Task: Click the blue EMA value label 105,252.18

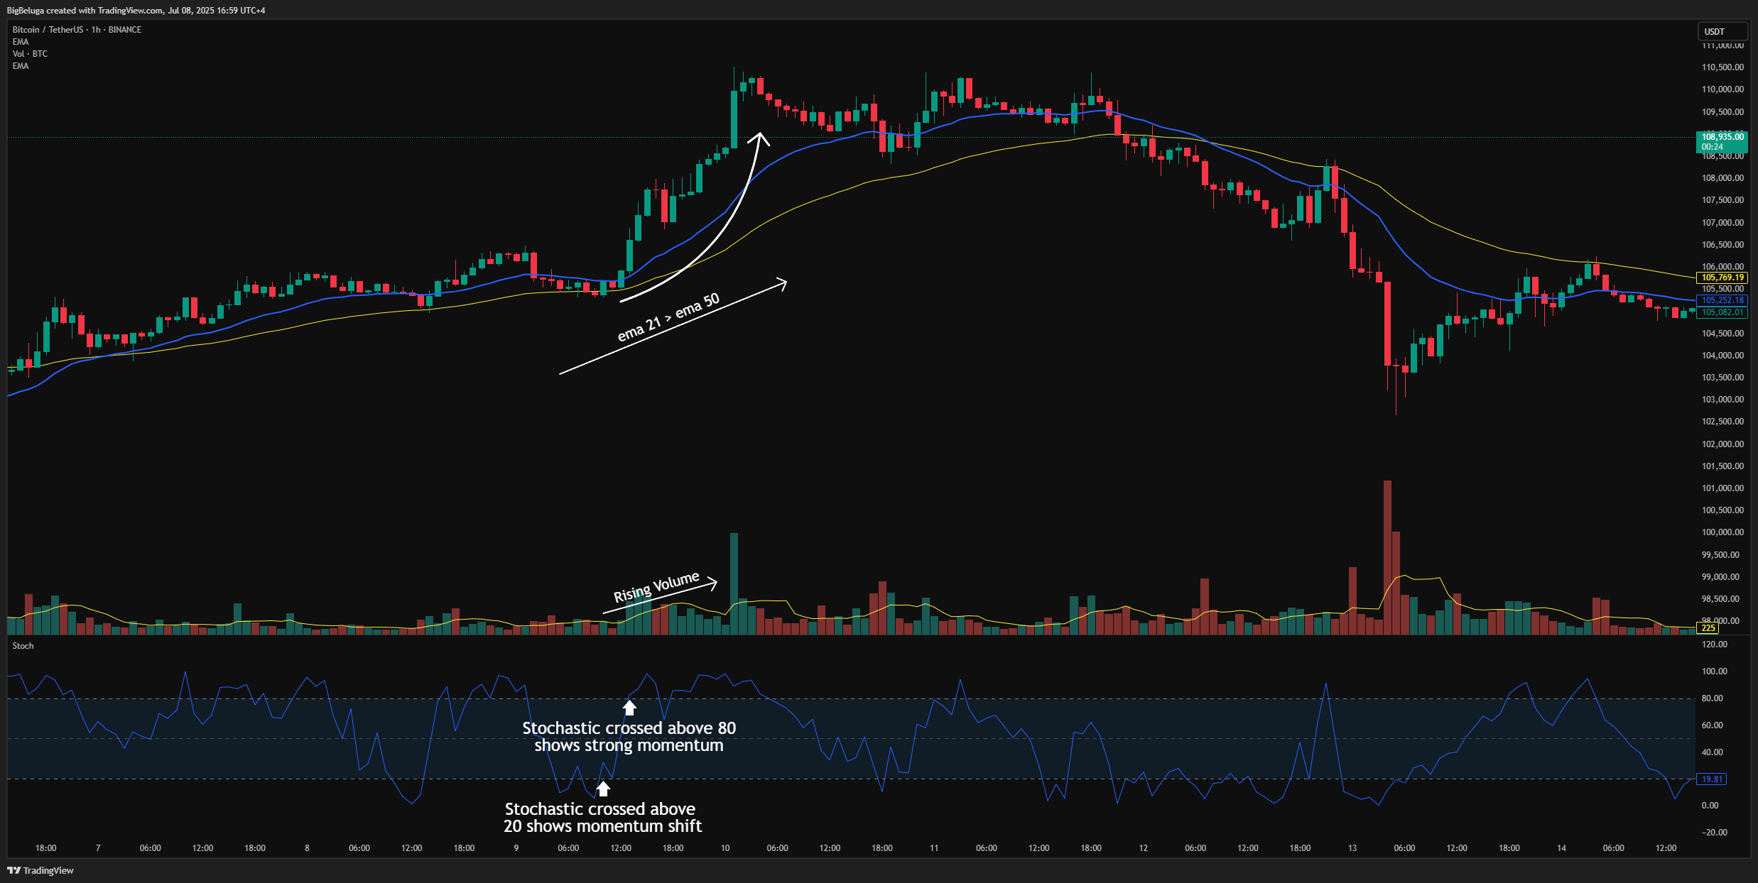Action: [1722, 300]
